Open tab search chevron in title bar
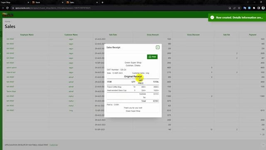Screen dimensions: 266x150 click(248, 2)
